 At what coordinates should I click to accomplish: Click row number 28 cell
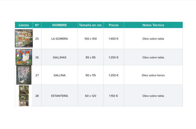[x=37, y=96]
